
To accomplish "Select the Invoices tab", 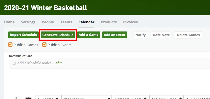I will [131, 22].
